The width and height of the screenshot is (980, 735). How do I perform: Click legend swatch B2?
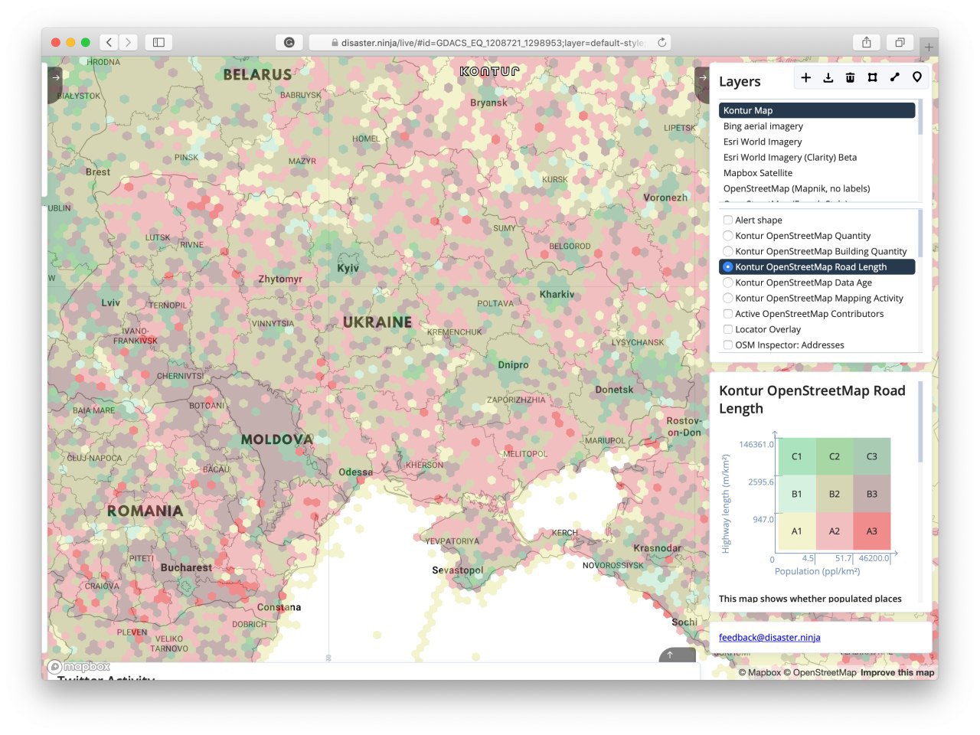click(835, 494)
